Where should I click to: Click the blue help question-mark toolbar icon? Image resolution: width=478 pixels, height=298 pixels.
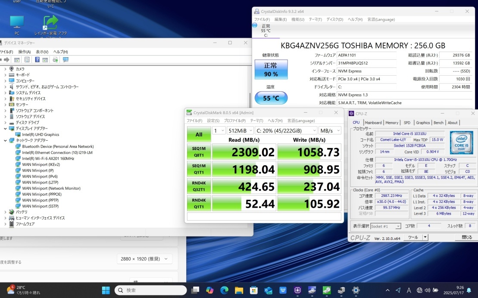click(x=37, y=60)
